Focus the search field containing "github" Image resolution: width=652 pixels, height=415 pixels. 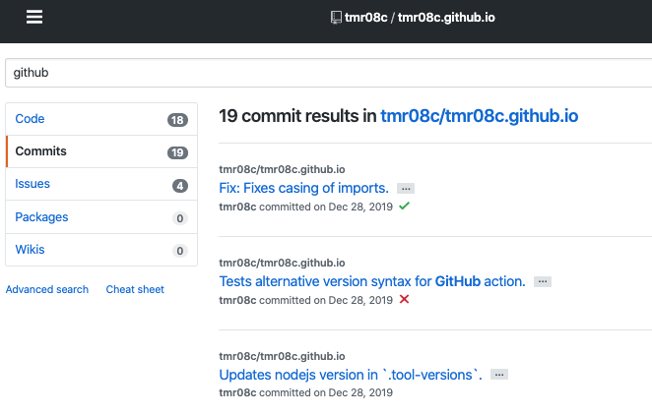(329, 73)
